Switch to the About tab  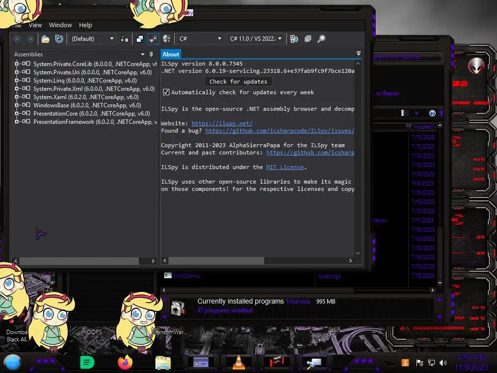[x=171, y=54]
